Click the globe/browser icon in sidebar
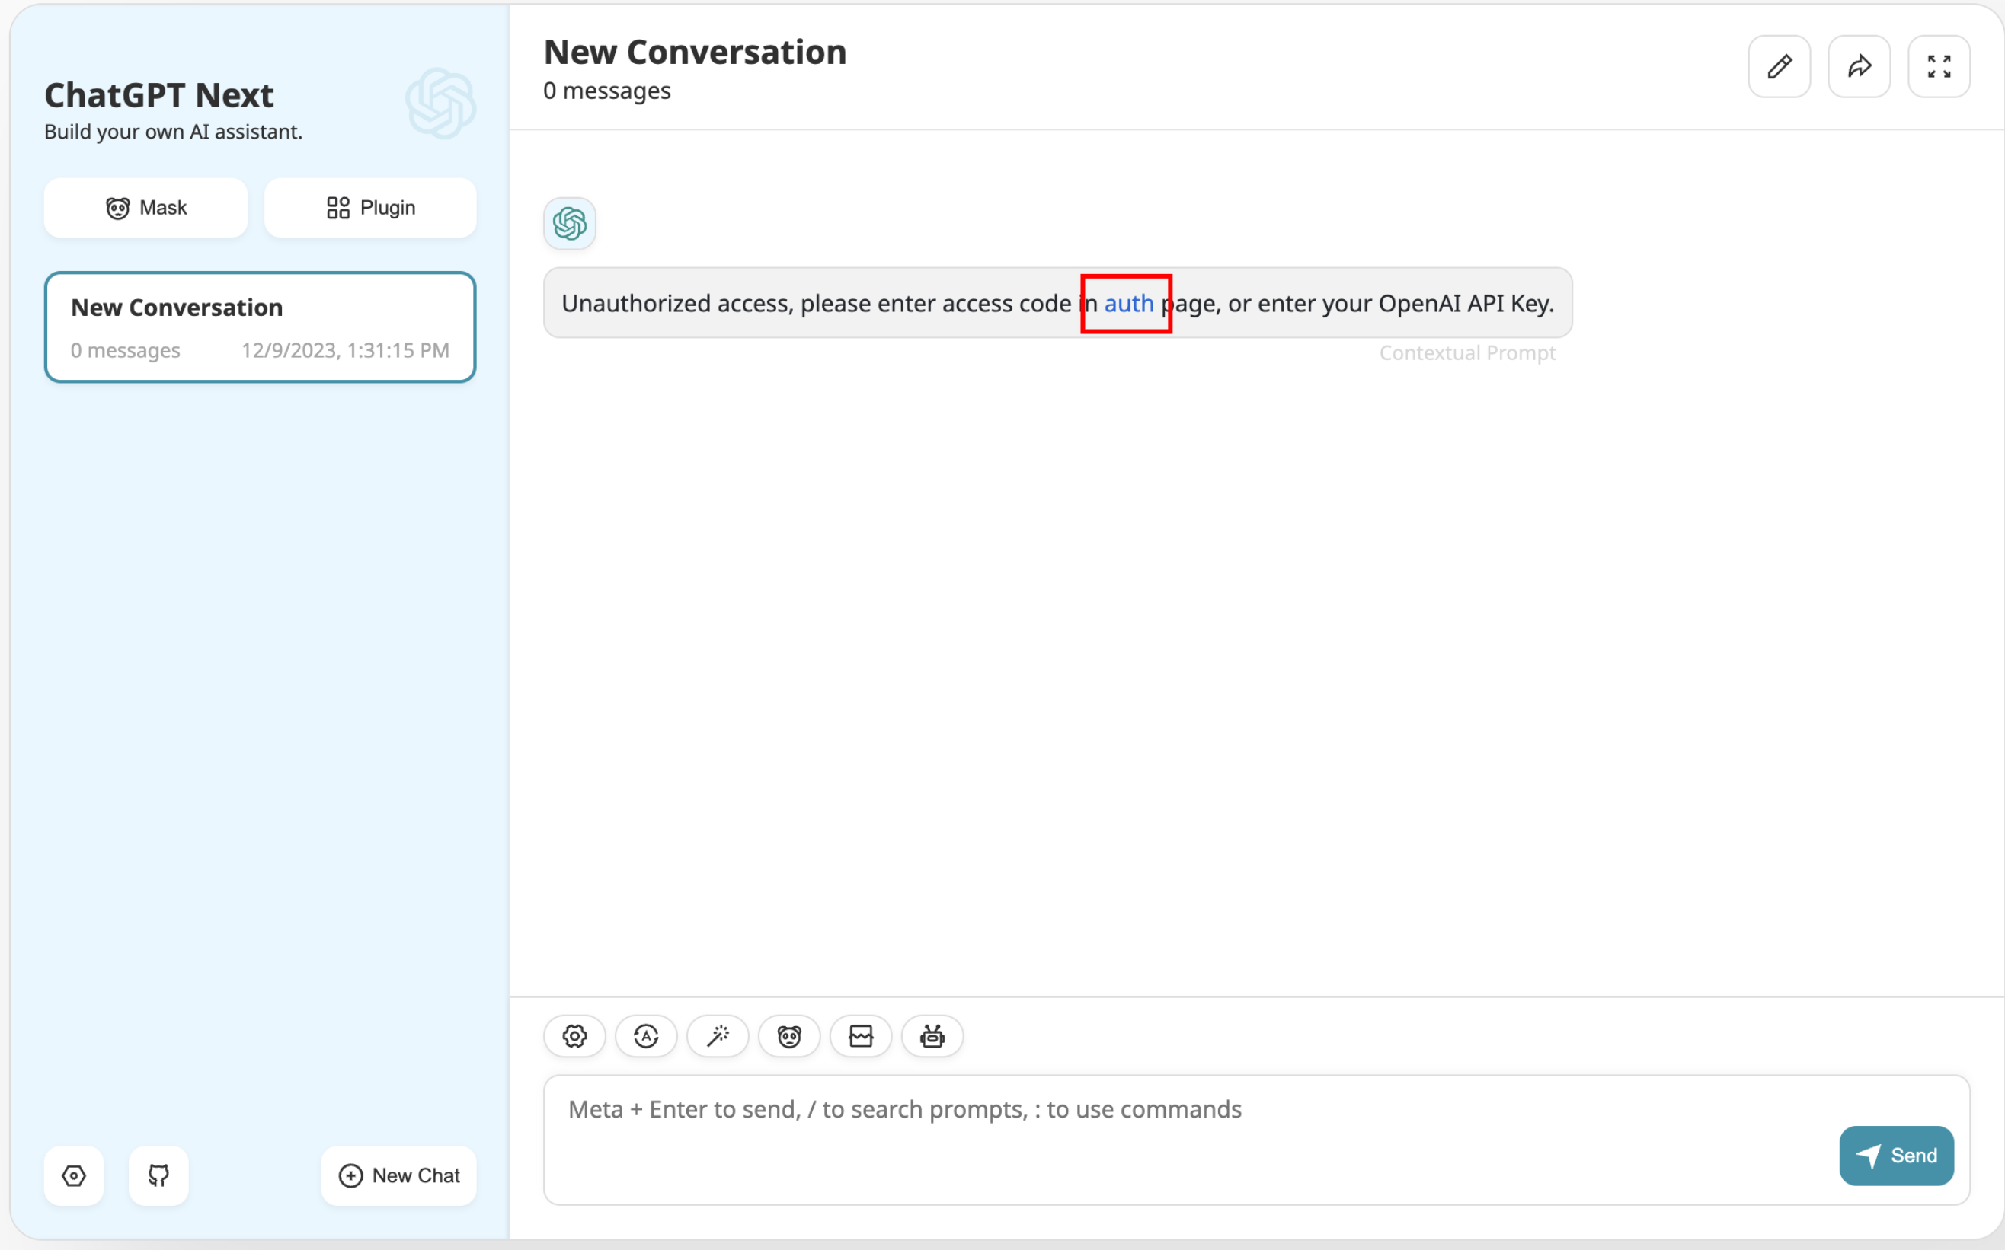 point(75,1174)
